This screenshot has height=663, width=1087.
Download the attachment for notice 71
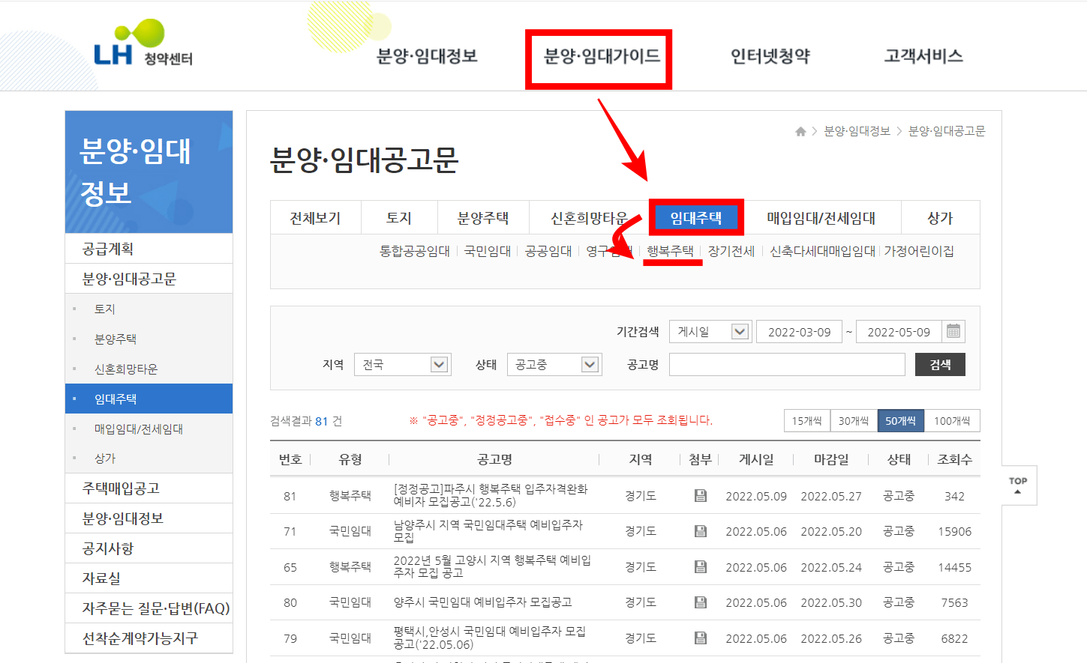(x=700, y=531)
